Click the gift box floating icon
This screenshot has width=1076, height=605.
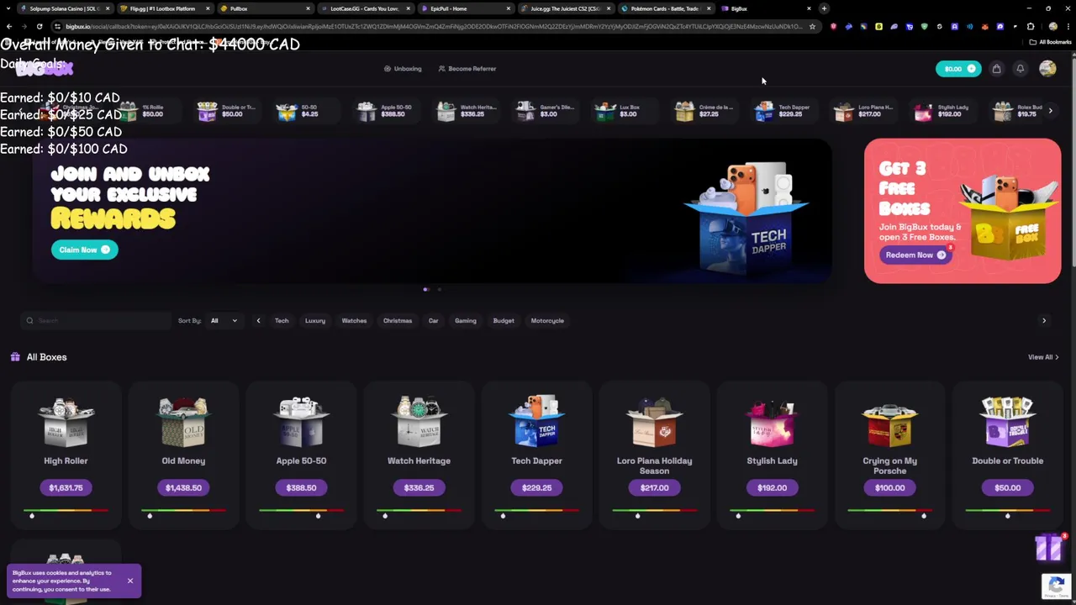1049,548
